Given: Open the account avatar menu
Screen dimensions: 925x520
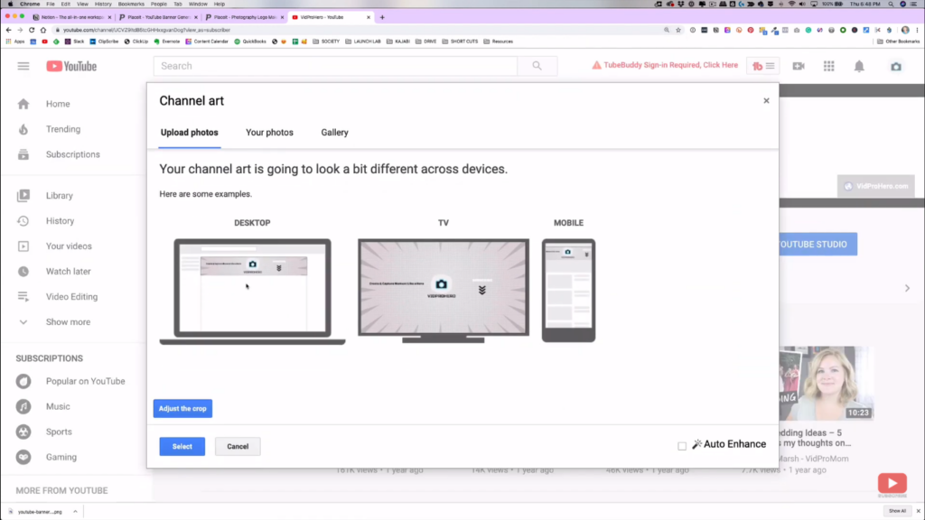Looking at the screenshot, I should pos(895,66).
